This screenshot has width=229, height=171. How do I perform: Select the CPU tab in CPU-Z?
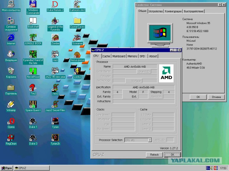click(96, 56)
